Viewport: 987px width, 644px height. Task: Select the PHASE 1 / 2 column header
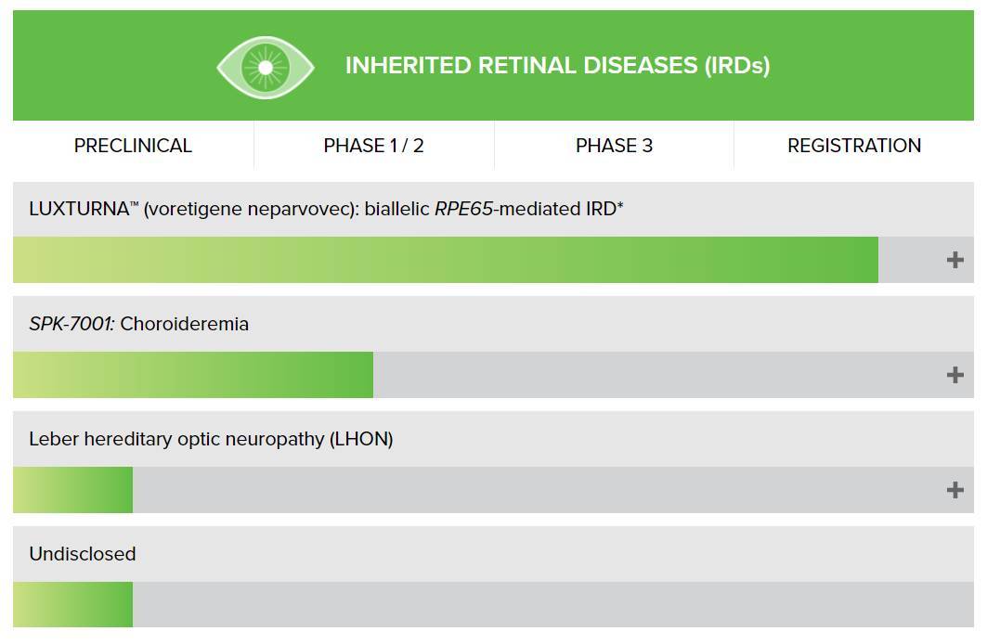pos(373,146)
